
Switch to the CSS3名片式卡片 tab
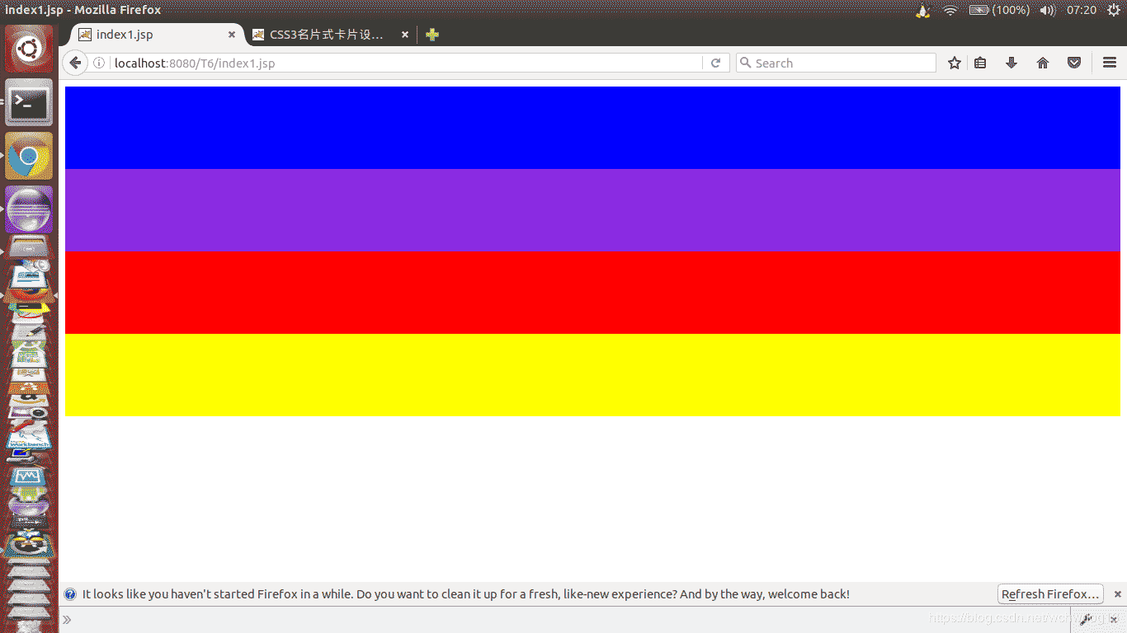pyautogui.click(x=326, y=35)
